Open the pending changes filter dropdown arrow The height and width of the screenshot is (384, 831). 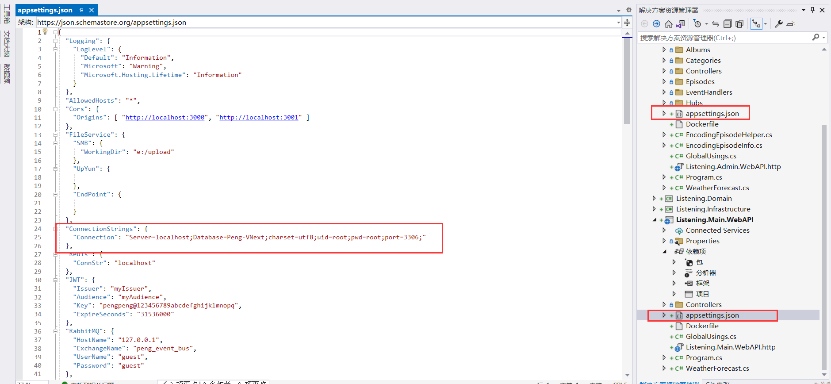(x=706, y=24)
